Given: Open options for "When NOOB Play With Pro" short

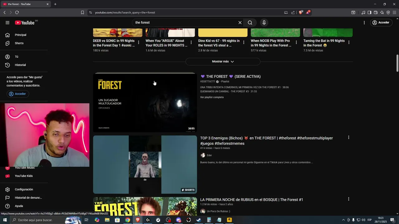Looking at the screenshot, I should click(x=296, y=42).
